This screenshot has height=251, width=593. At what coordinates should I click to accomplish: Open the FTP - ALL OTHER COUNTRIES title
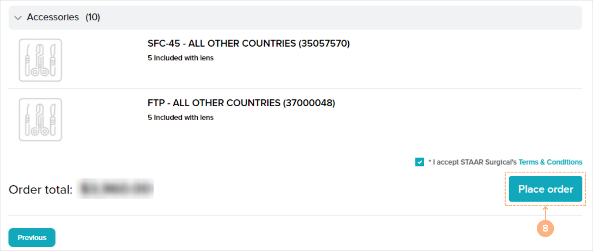[x=214, y=103]
